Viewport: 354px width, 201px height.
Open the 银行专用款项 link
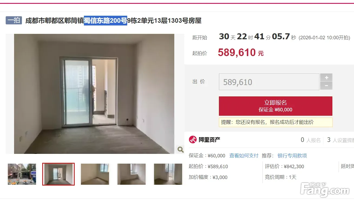(292, 156)
